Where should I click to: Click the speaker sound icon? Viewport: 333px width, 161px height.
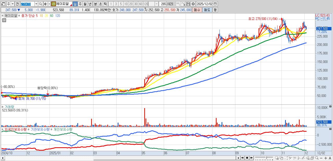[x=46, y=4]
